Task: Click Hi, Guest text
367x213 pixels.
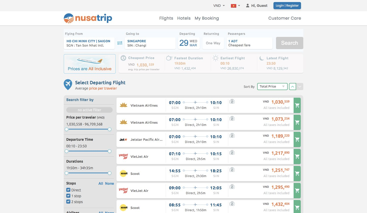Action: pyautogui.click(x=259, y=6)
